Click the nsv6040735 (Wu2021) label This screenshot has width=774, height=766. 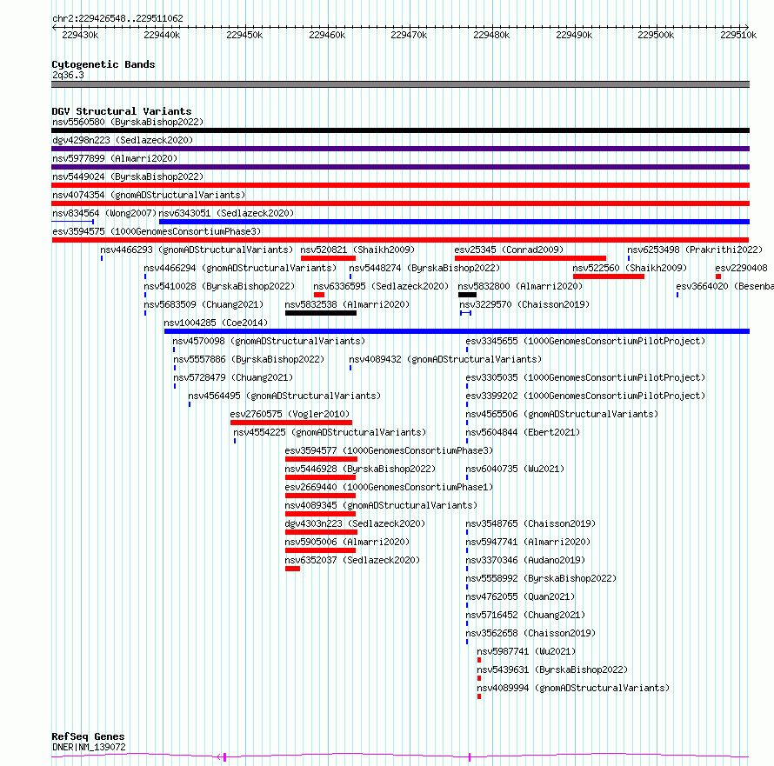point(515,469)
